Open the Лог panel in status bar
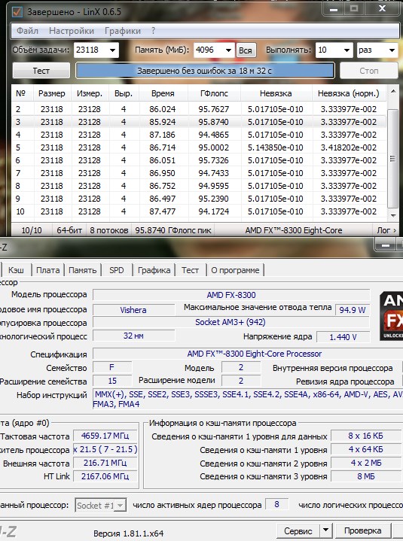The height and width of the screenshot is (541, 403). tap(386, 230)
